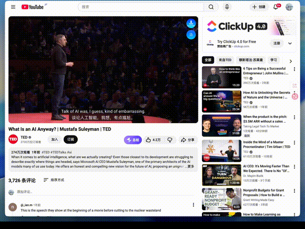Click the blue document overlay button on video
Image resolution: width=305 pixels, height=229 pixels.
tap(191, 35)
